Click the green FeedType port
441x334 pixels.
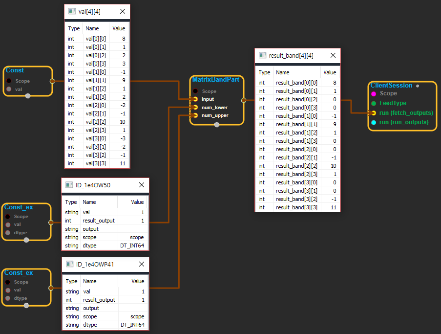374,103
